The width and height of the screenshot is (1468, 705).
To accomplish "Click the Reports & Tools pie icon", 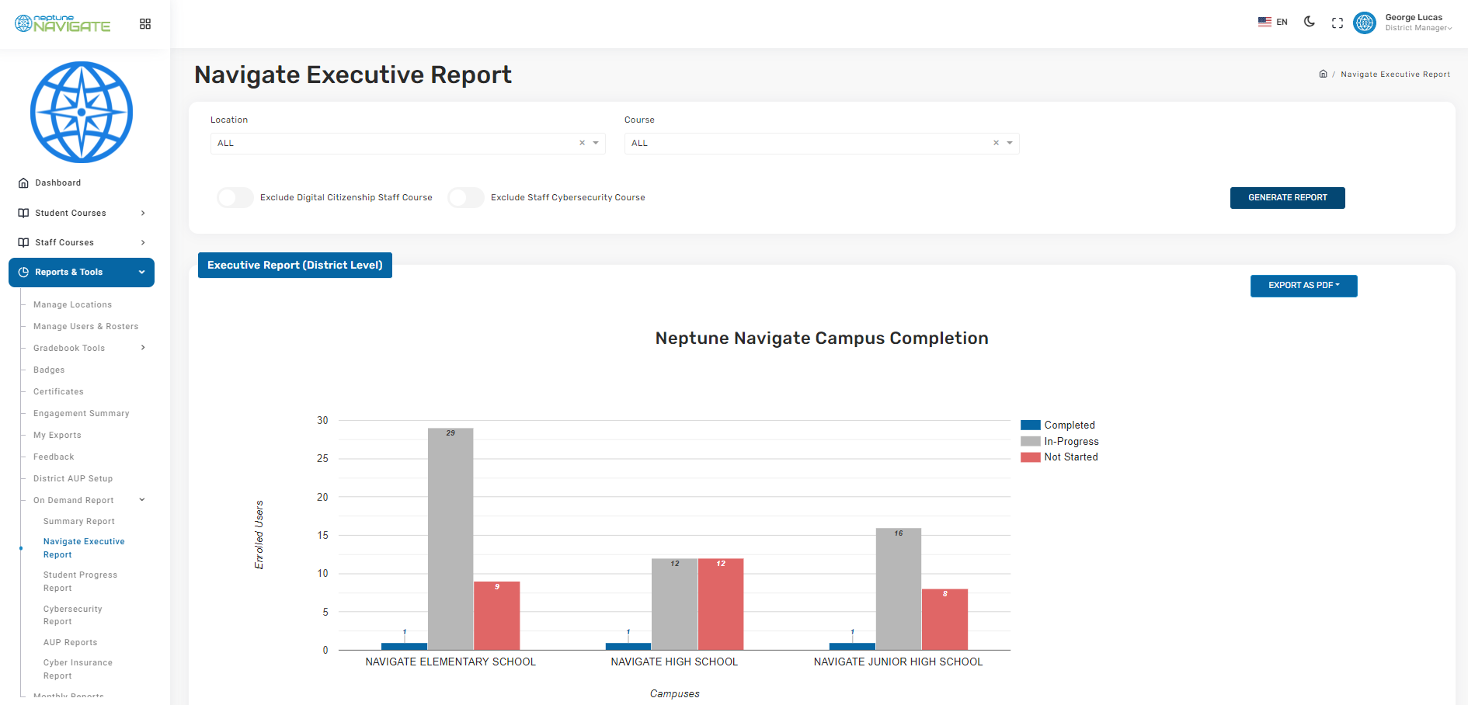I will [23, 272].
